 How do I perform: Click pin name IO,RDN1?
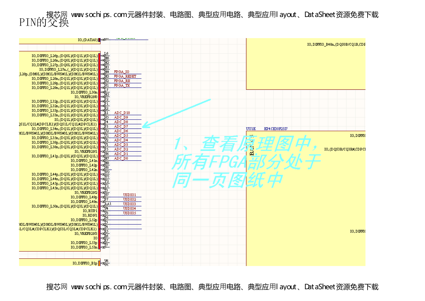(90, 215)
